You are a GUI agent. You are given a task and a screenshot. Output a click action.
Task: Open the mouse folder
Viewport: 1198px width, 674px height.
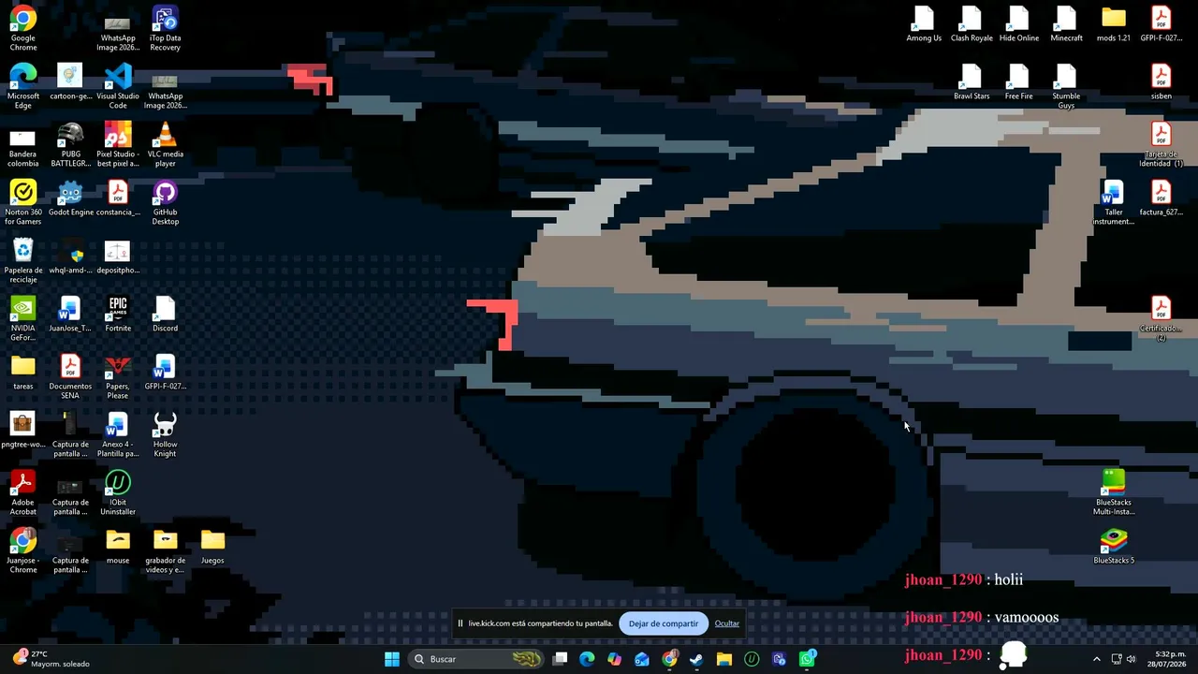point(118,547)
